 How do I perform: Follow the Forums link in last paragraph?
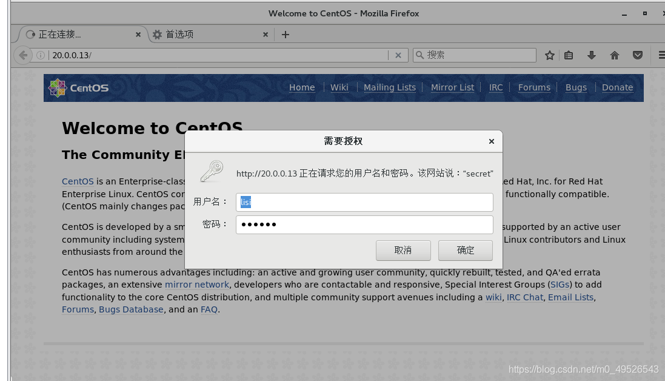coord(78,310)
